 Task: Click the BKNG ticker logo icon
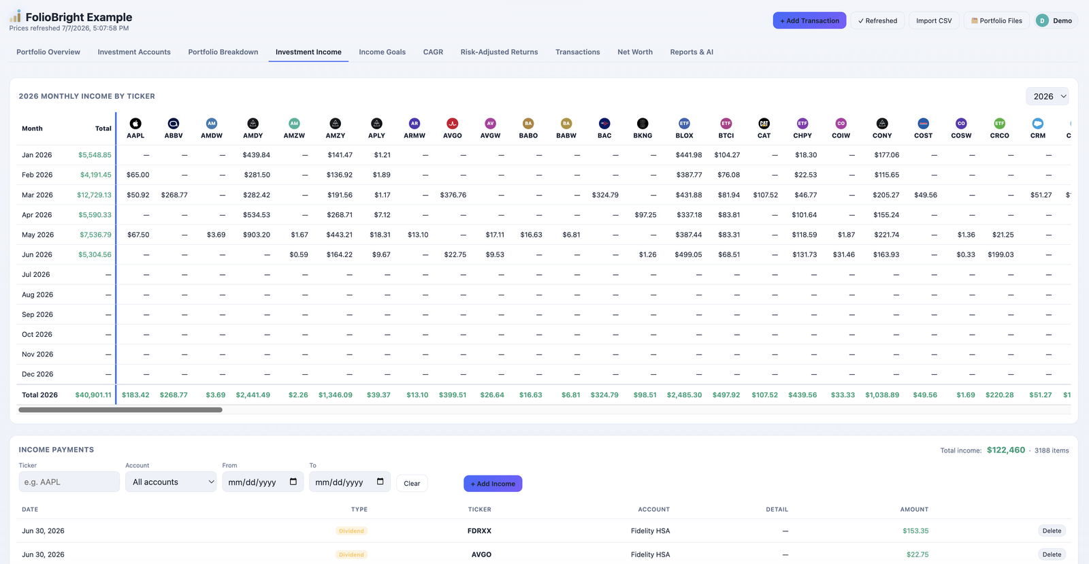[x=643, y=123]
